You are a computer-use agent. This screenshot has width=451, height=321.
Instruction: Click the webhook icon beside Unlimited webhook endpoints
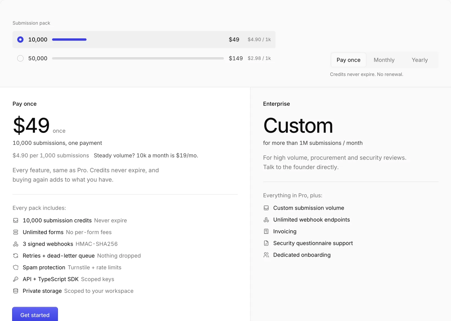pos(266,220)
